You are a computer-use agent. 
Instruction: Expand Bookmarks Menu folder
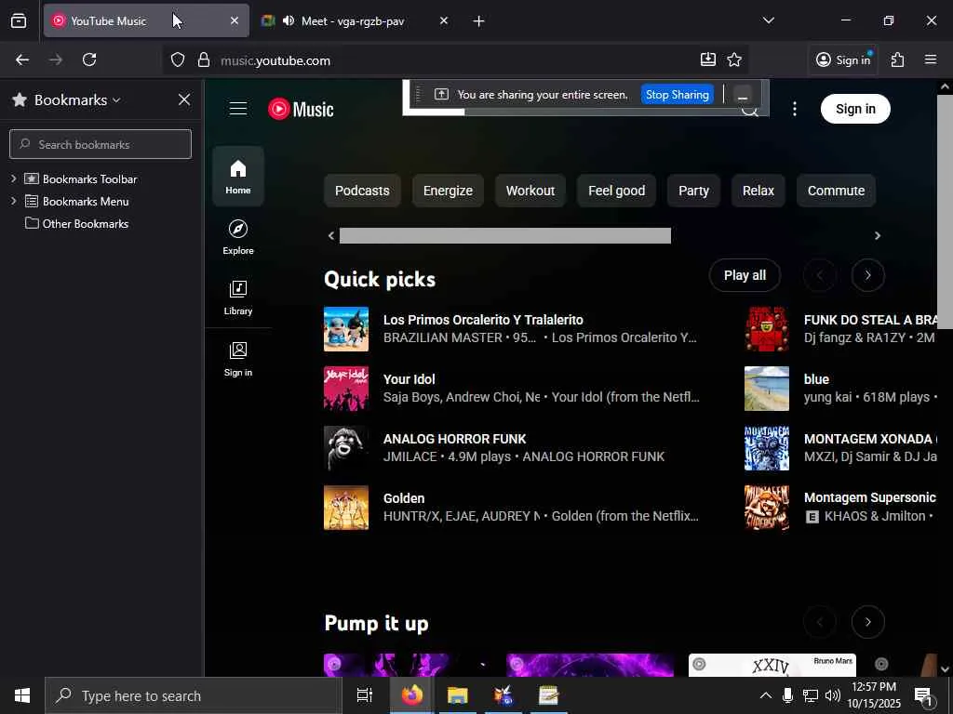point(13,201)
